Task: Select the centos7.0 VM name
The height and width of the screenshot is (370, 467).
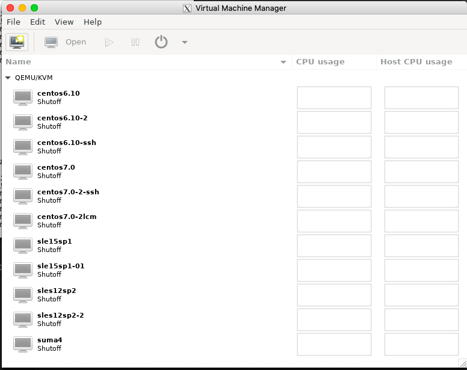Action: click(56, 168)
